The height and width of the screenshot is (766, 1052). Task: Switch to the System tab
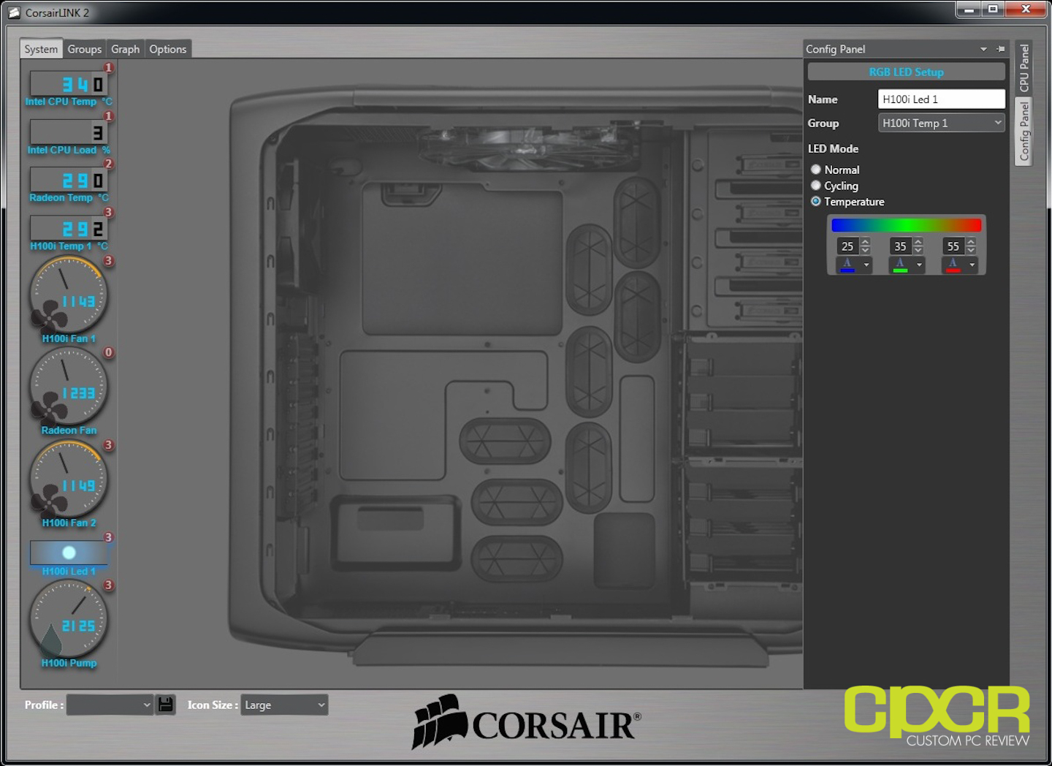point(41,49)
